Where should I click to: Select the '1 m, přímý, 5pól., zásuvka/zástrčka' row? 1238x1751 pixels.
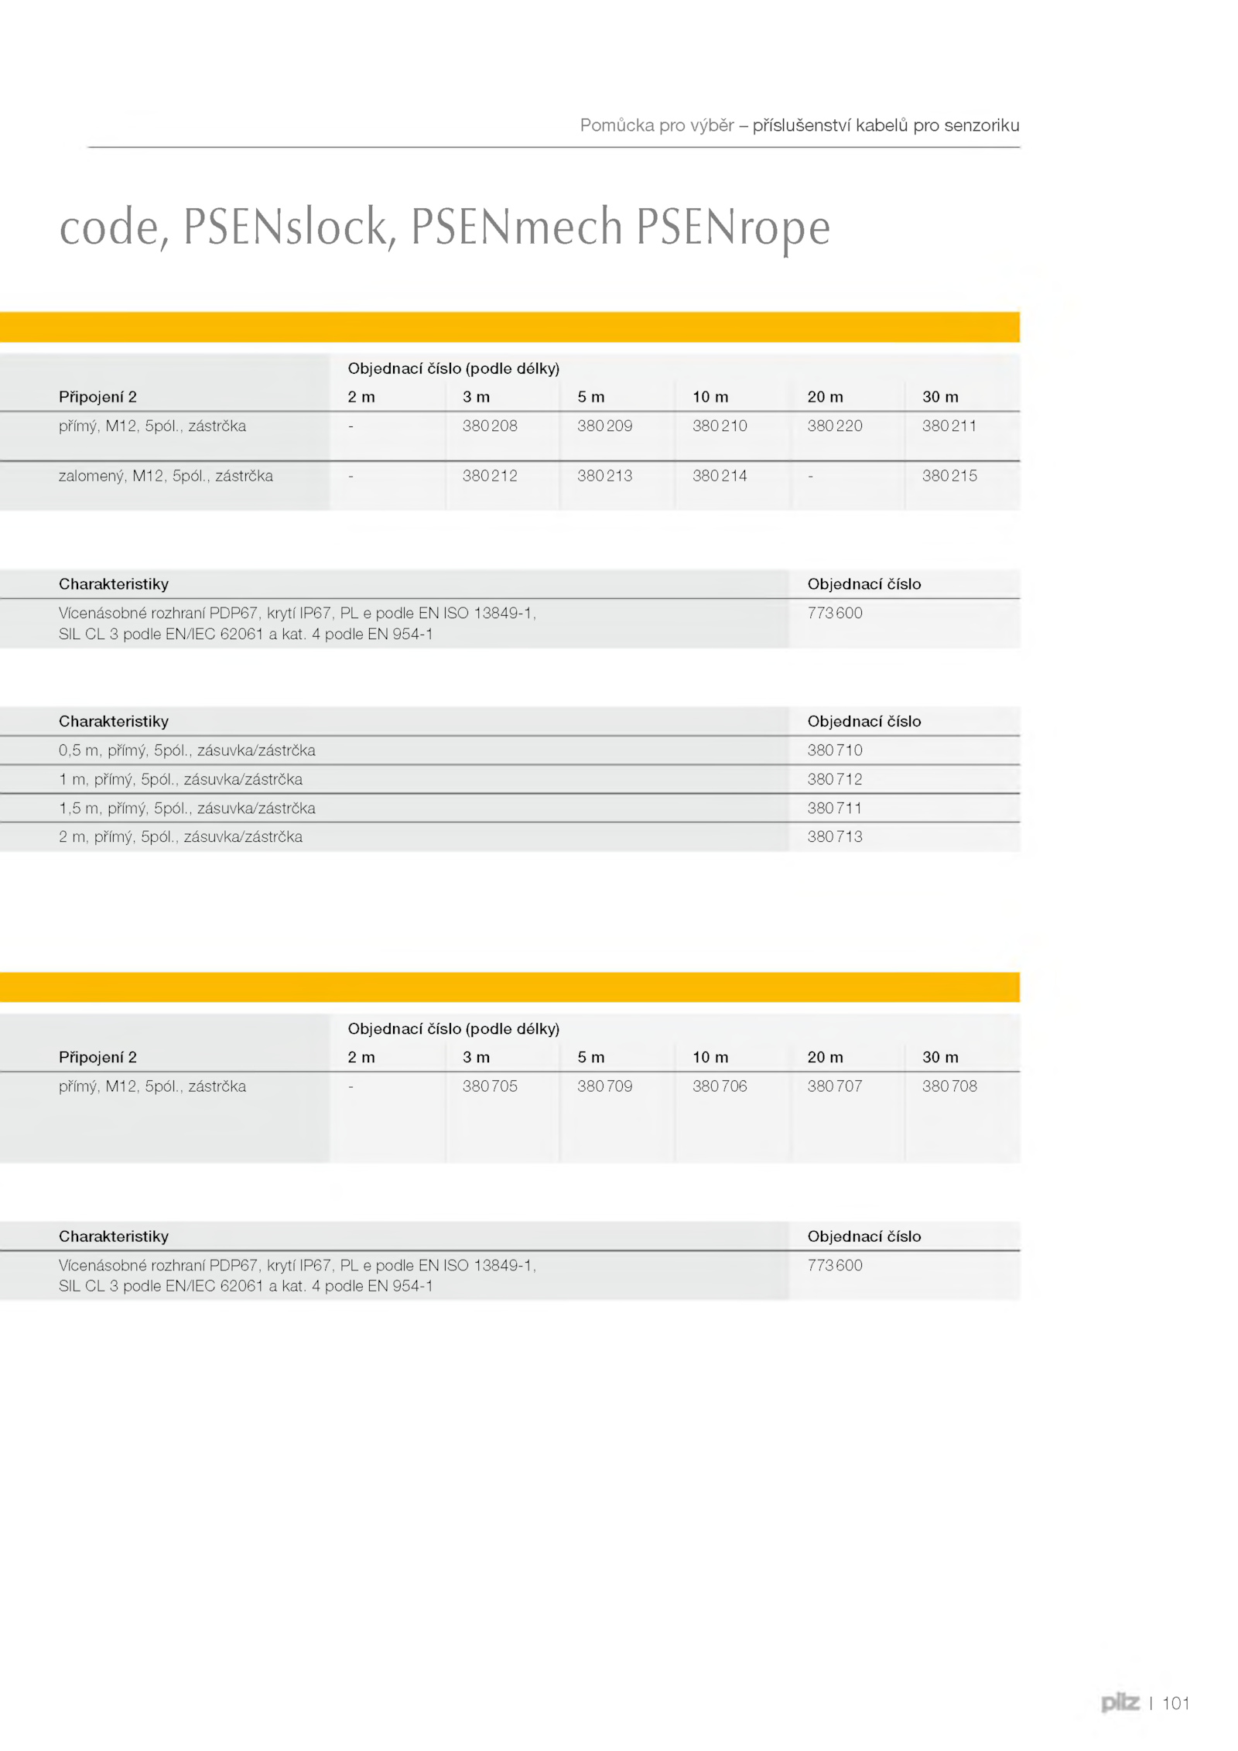510,779
